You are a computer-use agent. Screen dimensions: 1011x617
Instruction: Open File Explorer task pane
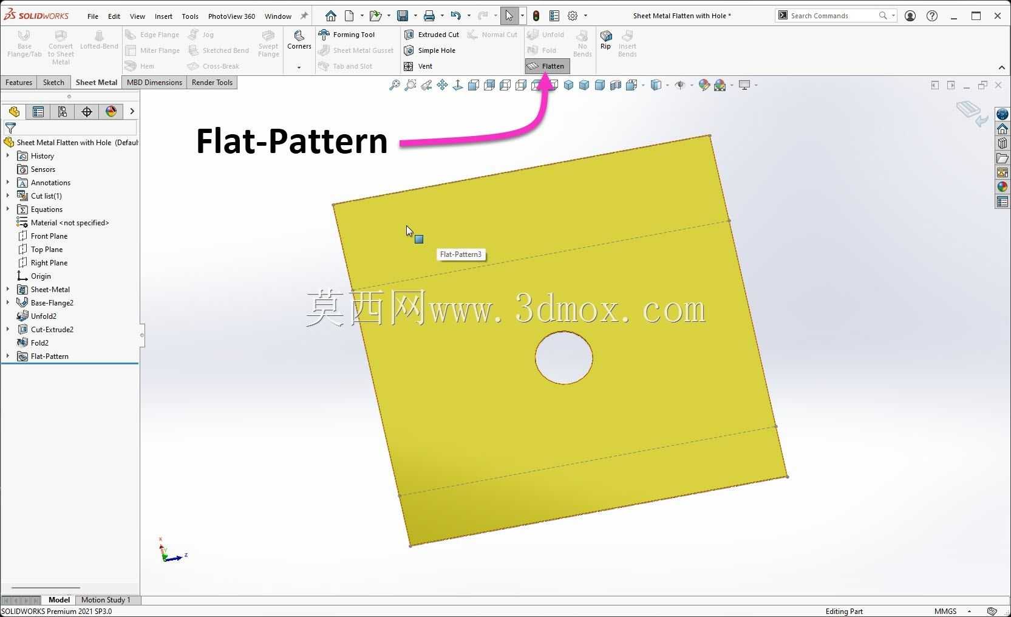coord(1002,158)
